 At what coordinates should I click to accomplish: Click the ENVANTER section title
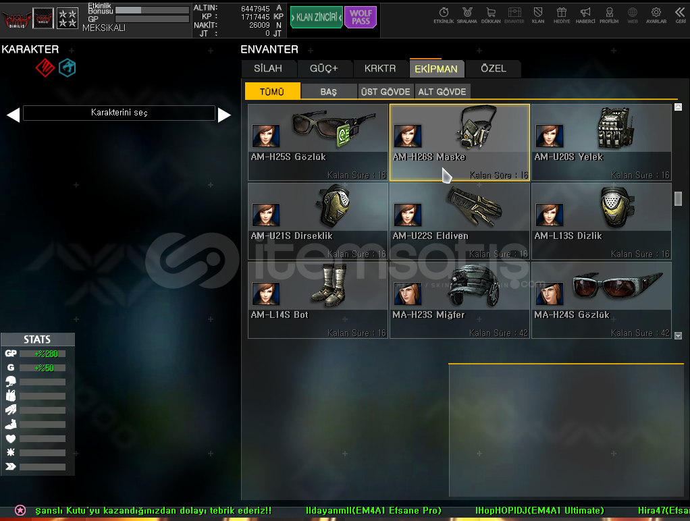pyautogui.click(x=269, y=49)
